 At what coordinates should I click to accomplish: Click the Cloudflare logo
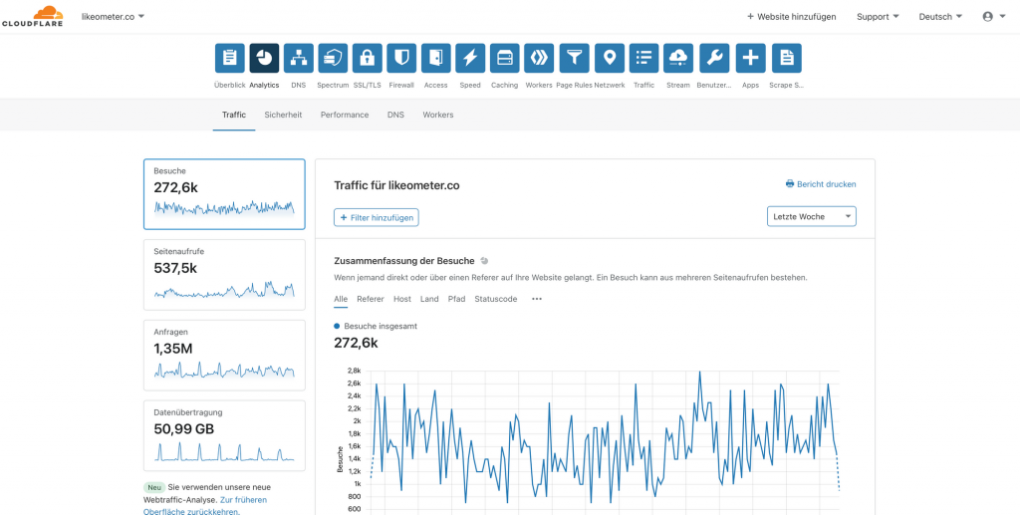click(33, 16)
